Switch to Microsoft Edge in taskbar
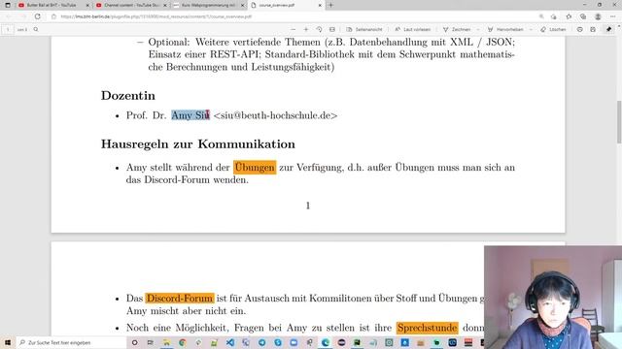Screen dimensions: 622x349 pos(326,342)
